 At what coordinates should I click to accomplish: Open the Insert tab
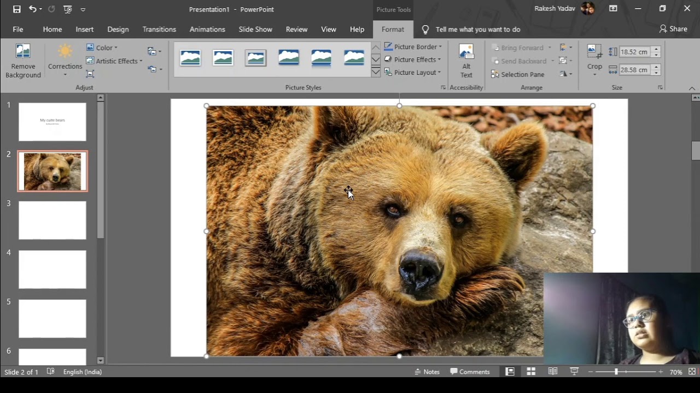(x=85, y=29)
